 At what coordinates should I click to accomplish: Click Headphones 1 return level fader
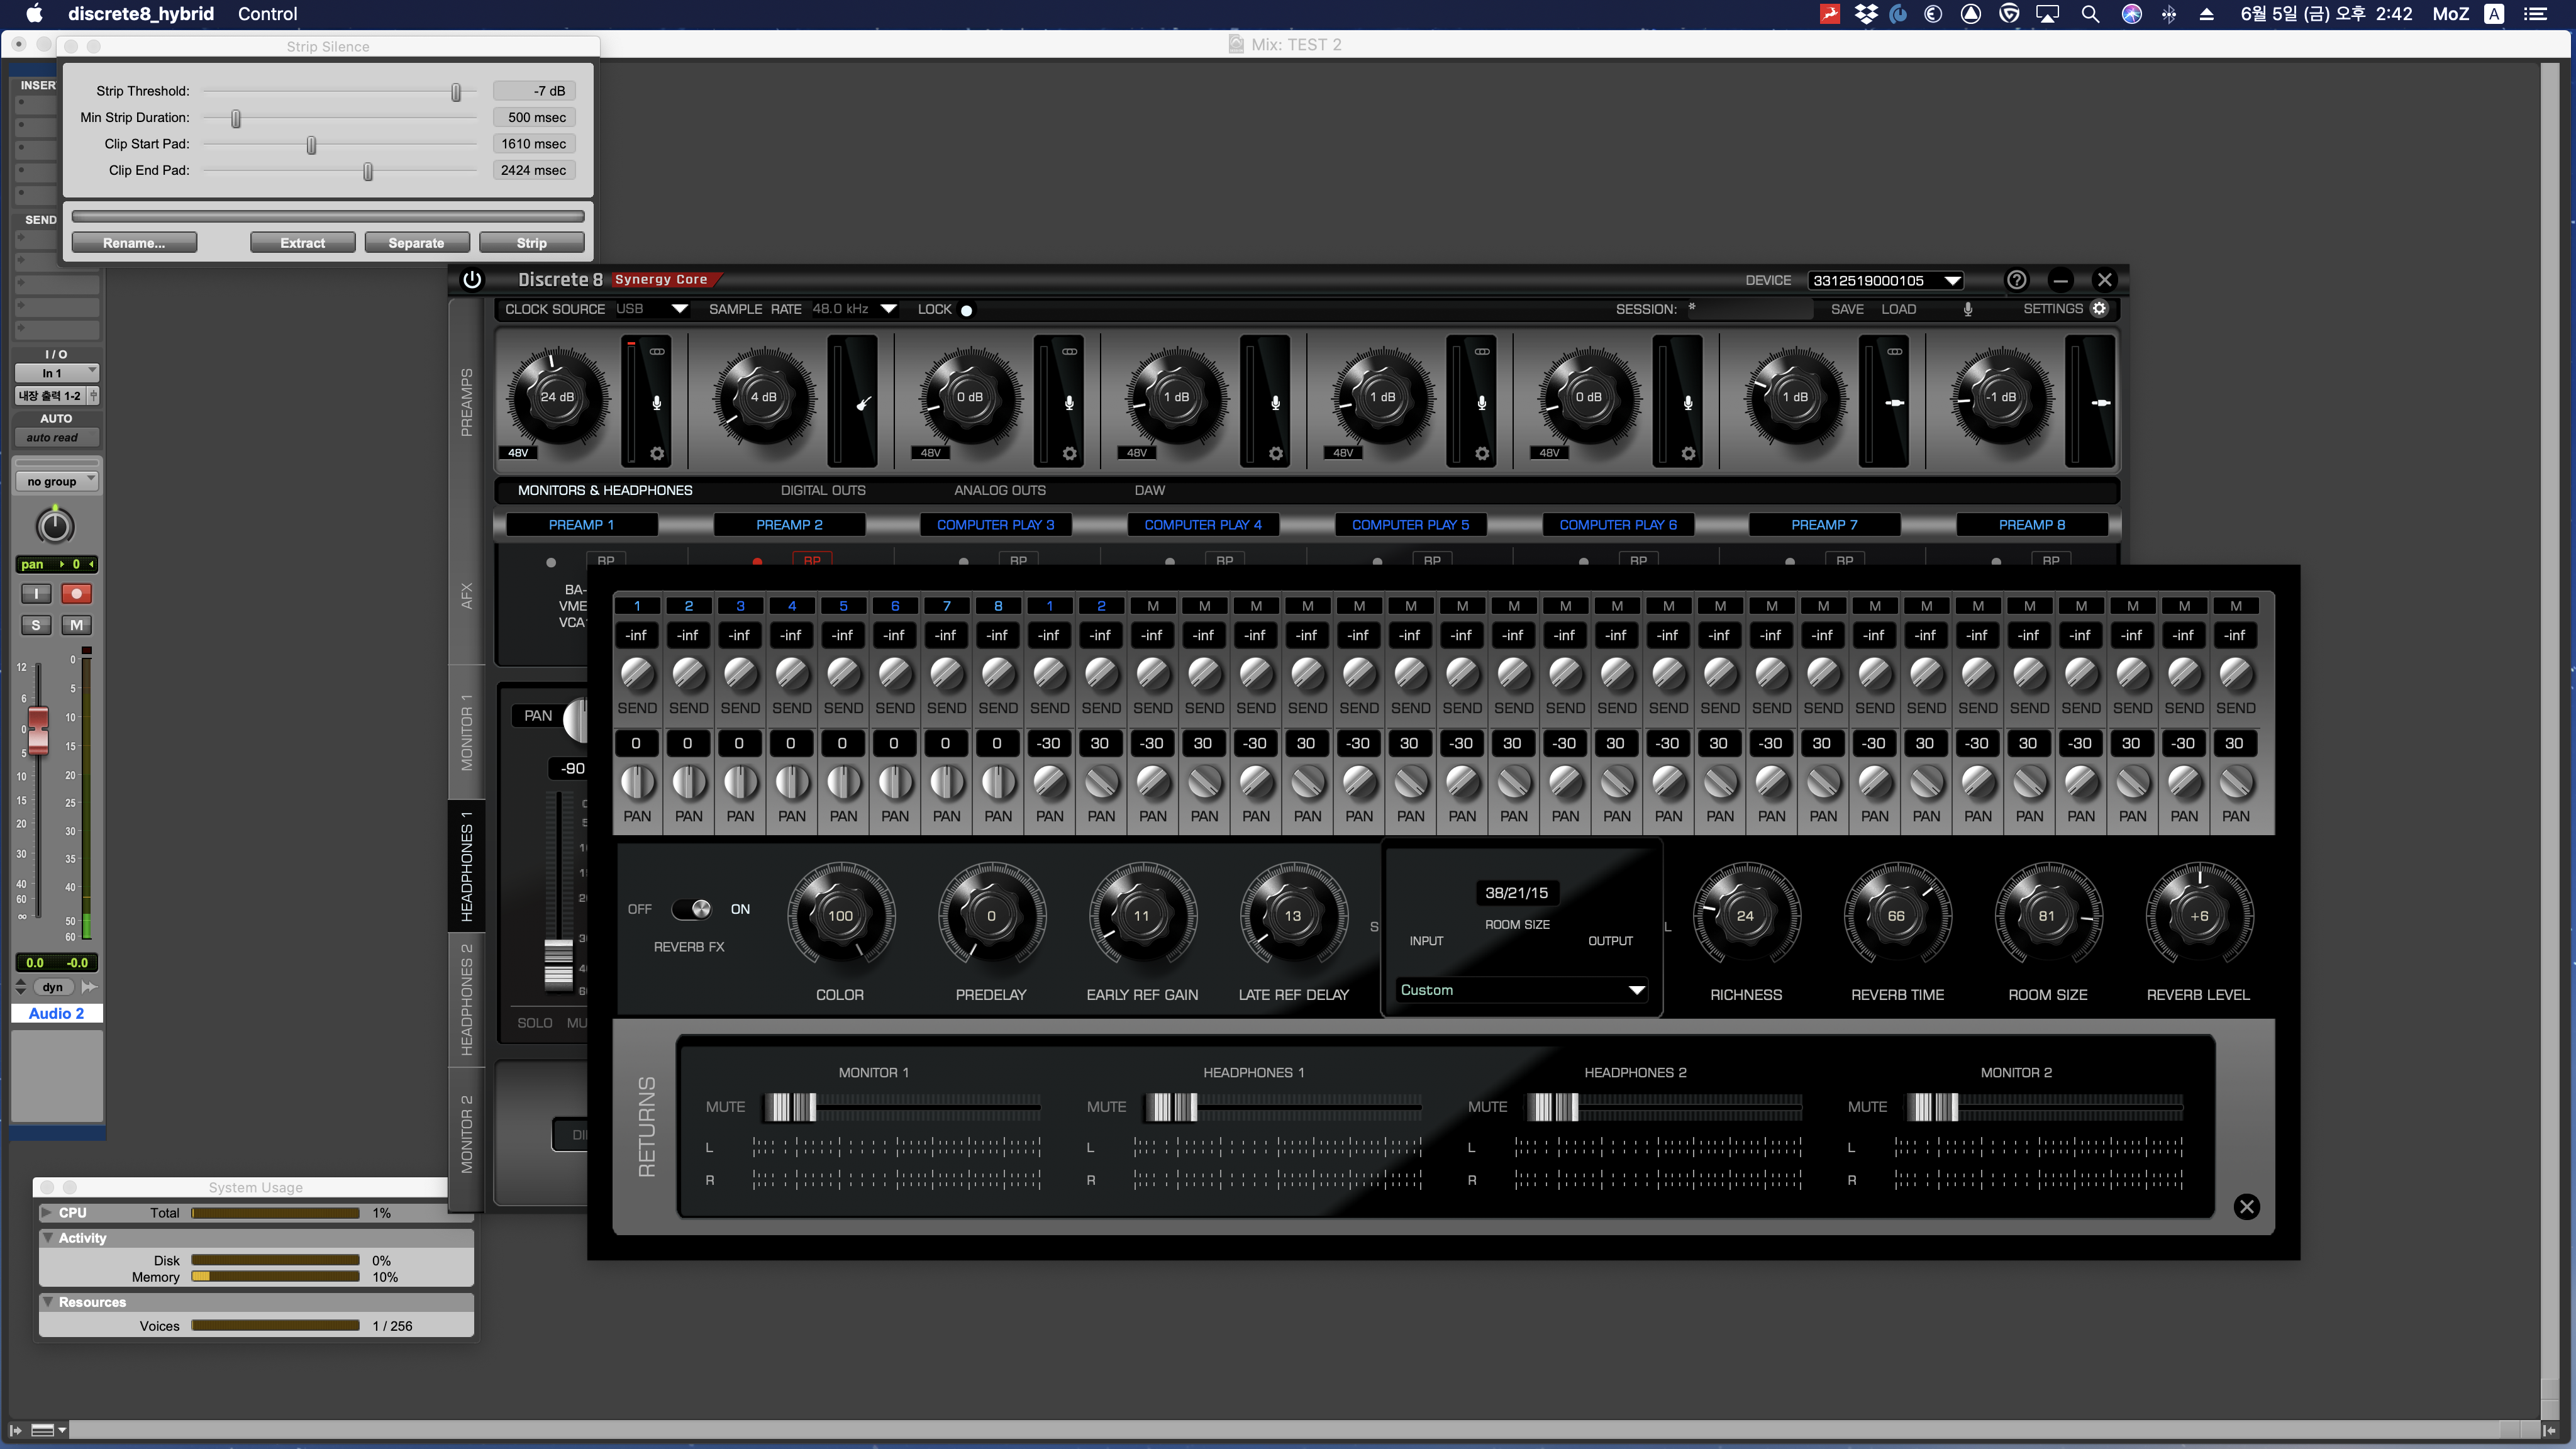point(1171,1107)
